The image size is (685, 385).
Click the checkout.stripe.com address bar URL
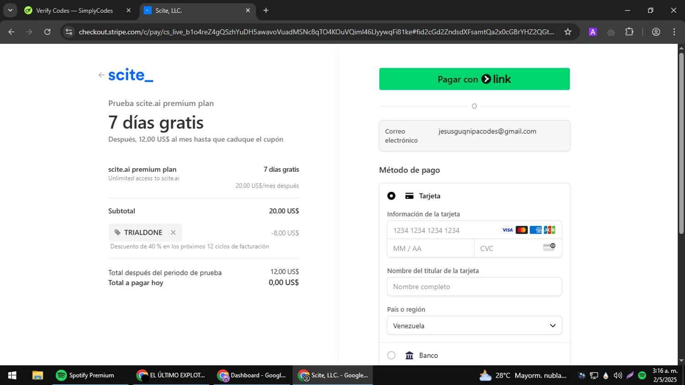(316, 32)
